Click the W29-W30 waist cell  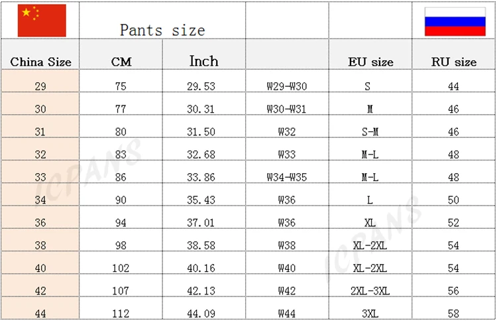point(286,86)
